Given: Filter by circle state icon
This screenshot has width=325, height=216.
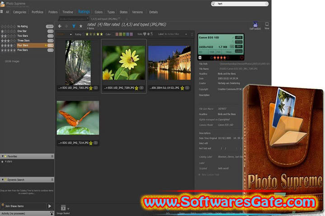Looking at the screenshot, I should pyautogui.click(x=149, y=34).
